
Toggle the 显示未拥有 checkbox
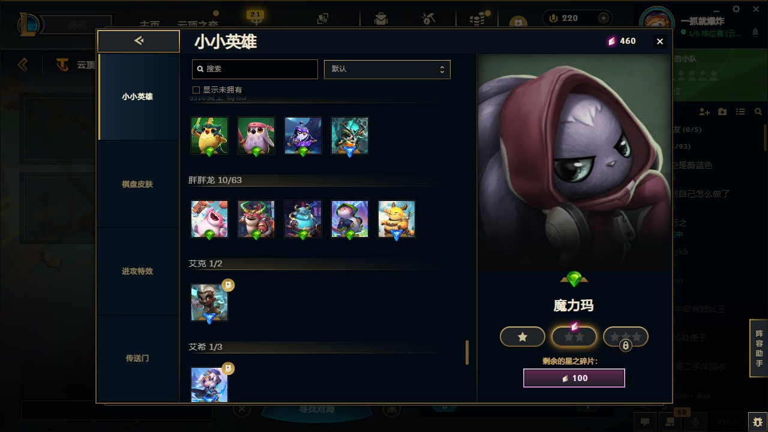[x=196, y=90]
